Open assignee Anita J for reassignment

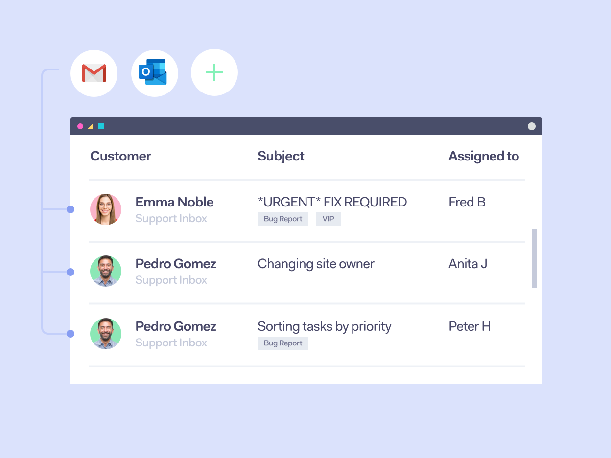point(468,264)
